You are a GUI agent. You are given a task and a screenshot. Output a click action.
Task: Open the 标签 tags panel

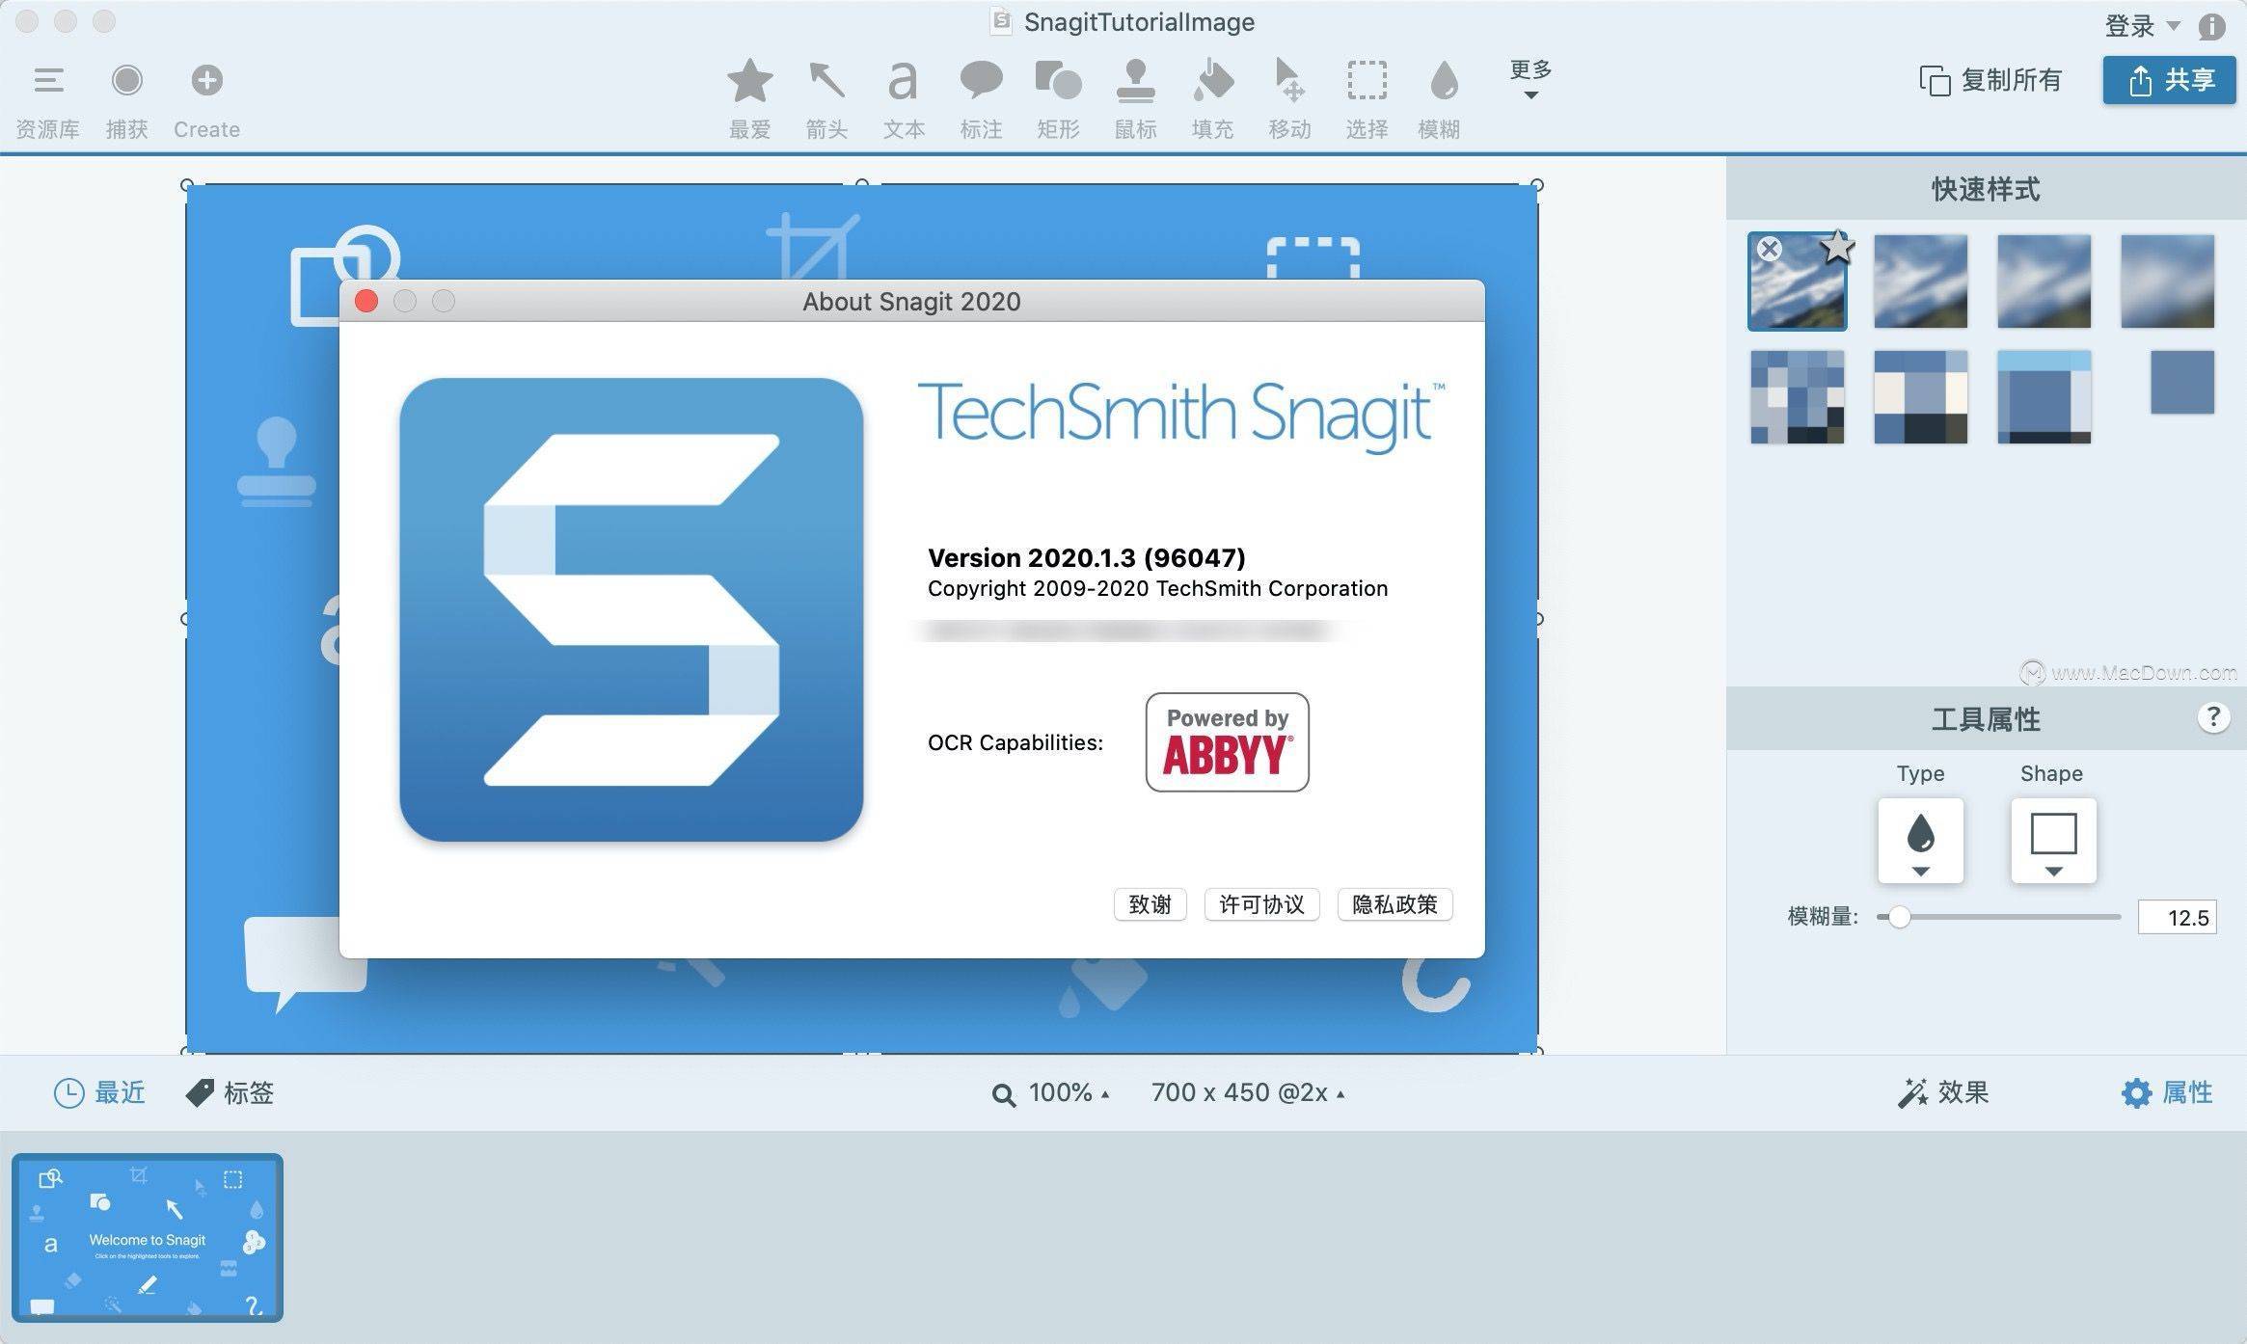[230, 1092]
